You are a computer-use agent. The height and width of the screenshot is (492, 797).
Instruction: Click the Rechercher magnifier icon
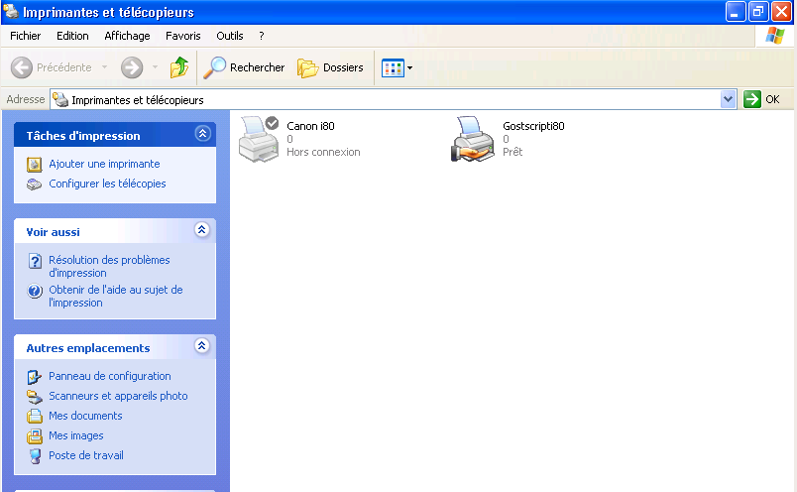coord(214,67)
